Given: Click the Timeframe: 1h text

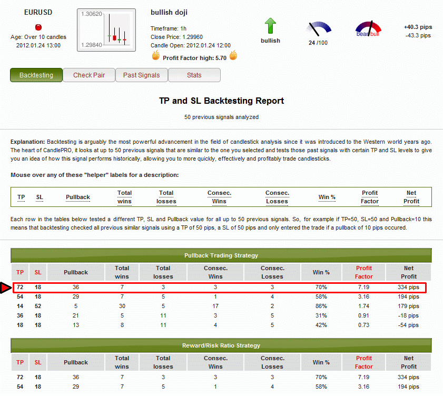Looking at the screenshot, I should [169, 28].
